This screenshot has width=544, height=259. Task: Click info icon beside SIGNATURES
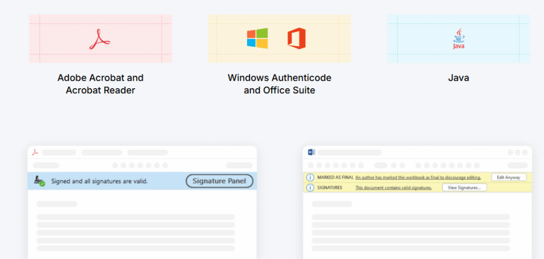pyautogui.click(x=310, y=188)
